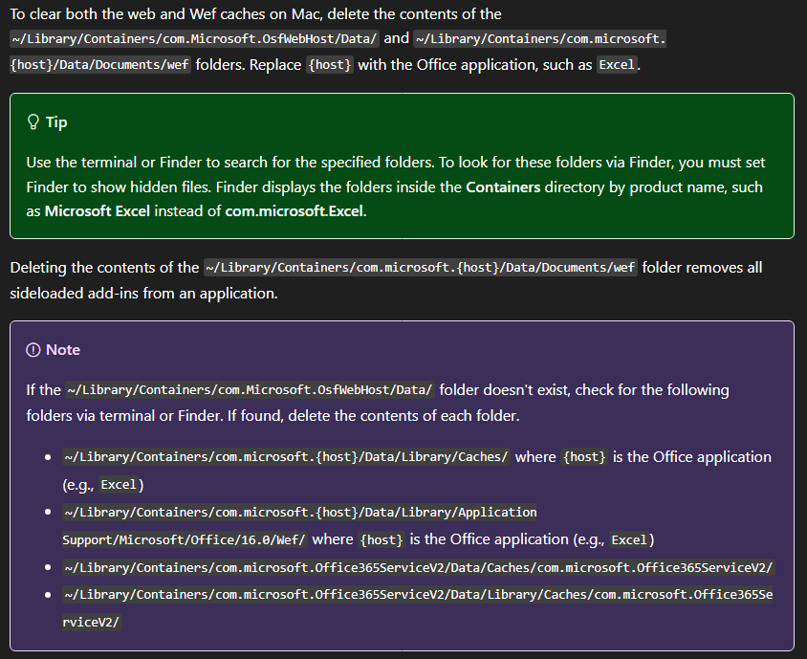
Task: Click the purple "Note" heading text
Action: [x=63, y=350]
